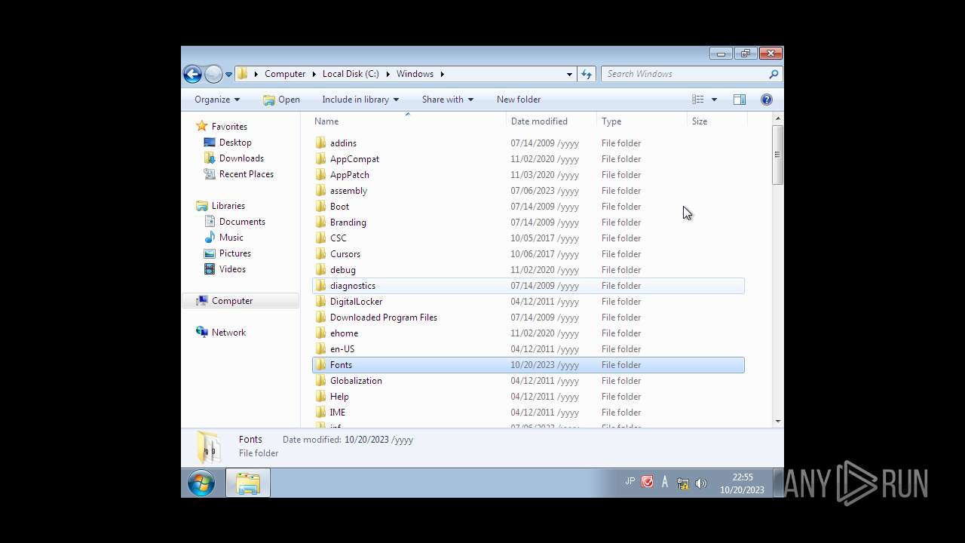Click the Forward navigation arrow button
Image resolution: width=965 pixels, height=543 pixels.
tap(213, 74)
